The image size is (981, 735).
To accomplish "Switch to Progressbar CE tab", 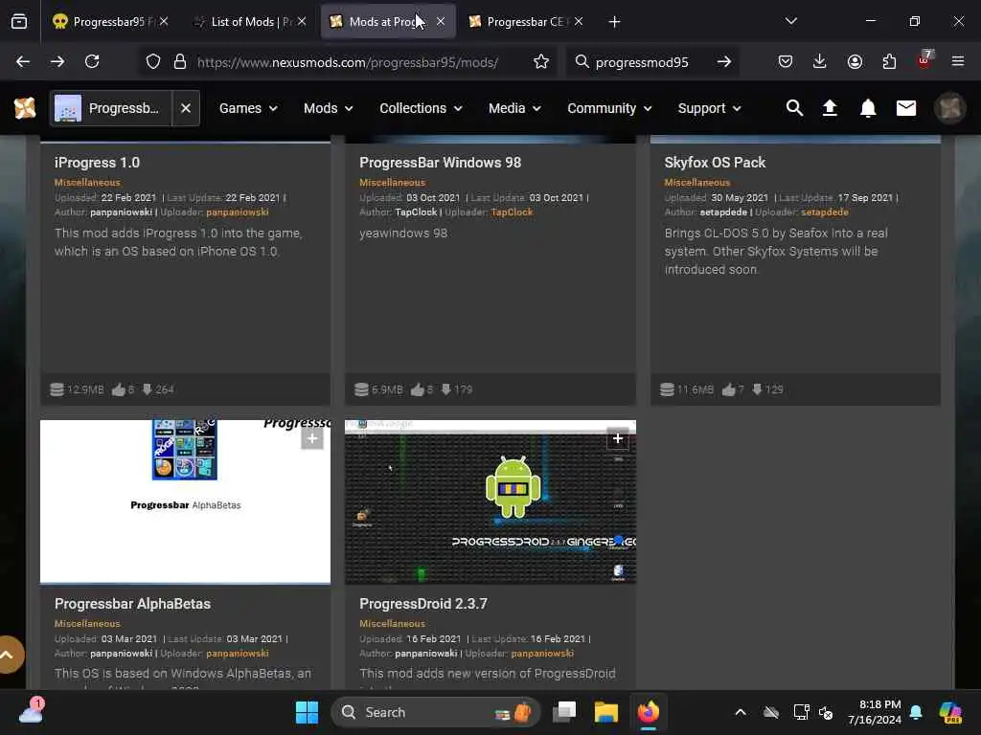I will click(519, 22).
